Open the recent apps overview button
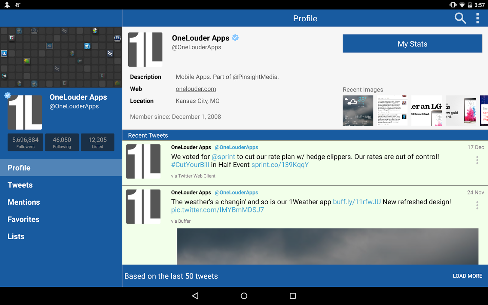Viewport: 488px width, 305px height. [x=292, y=296]
